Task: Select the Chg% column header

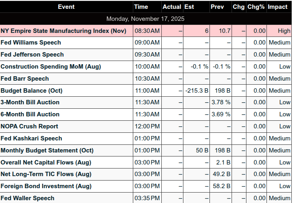Action: 256,7
